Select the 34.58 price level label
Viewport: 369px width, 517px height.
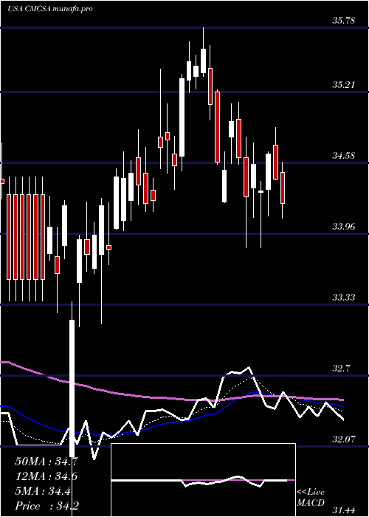(343, 155)
